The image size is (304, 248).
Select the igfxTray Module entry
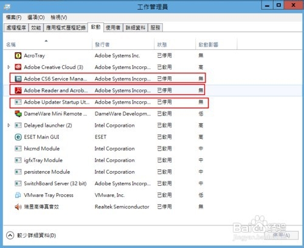(x=43, y=160)
